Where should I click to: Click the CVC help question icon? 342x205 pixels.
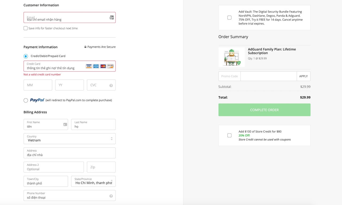point(111,85)
